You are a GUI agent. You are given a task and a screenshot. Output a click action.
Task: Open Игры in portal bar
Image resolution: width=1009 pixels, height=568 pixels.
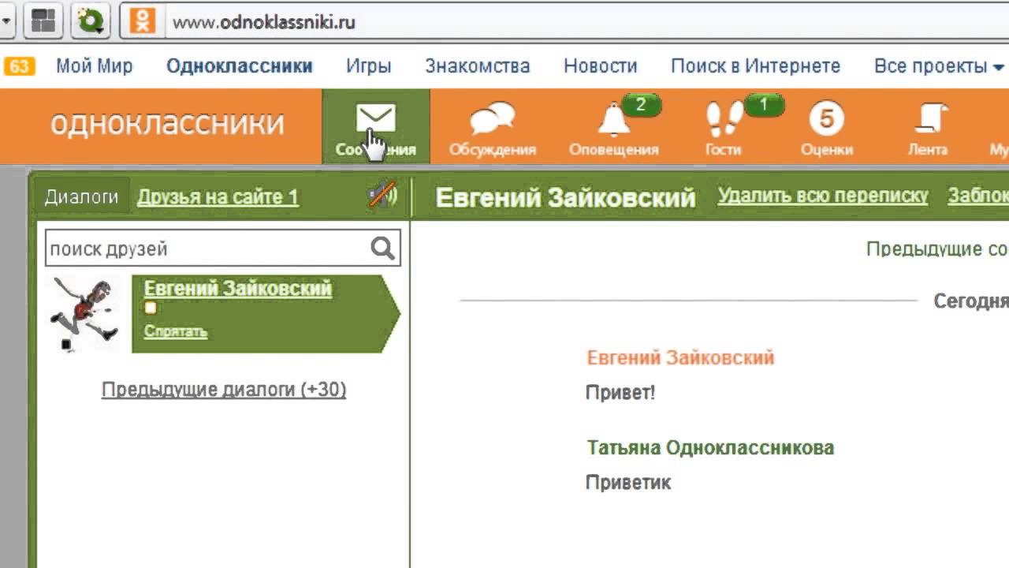point(368,66)
